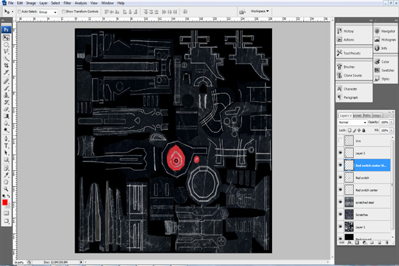Open the Navigator panel
The image size is (399, 266).
pyautogui.click(x=385, y=31)
